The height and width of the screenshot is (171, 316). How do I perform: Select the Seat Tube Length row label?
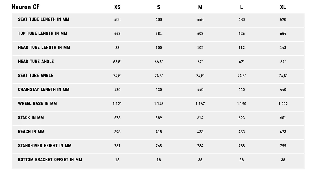(44, 19)
